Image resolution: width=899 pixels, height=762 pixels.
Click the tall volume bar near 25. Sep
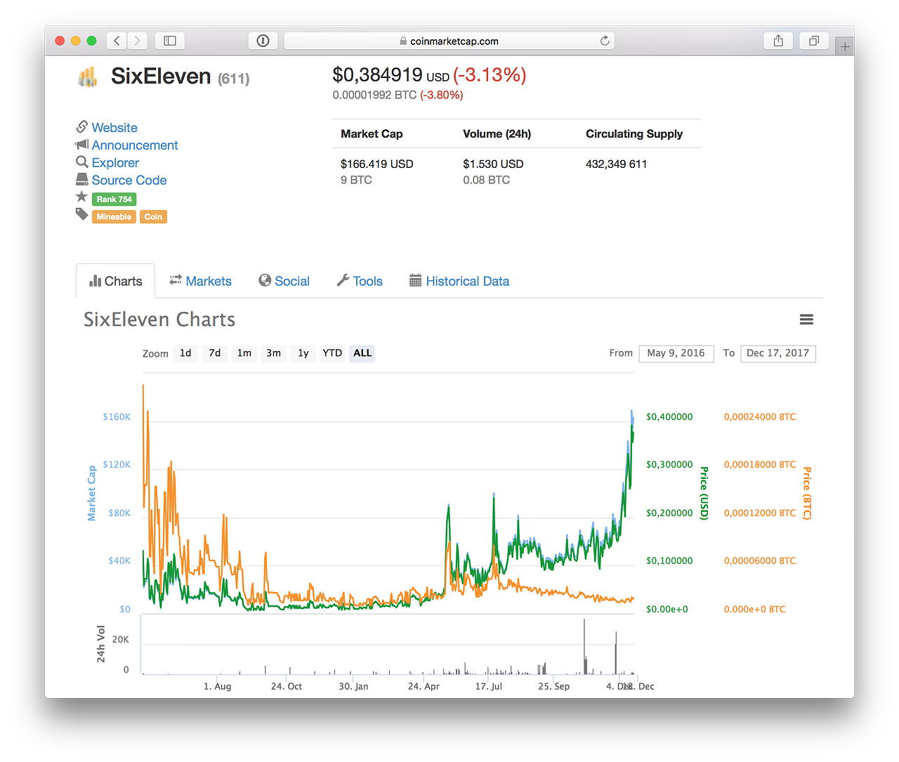point(584,646)
